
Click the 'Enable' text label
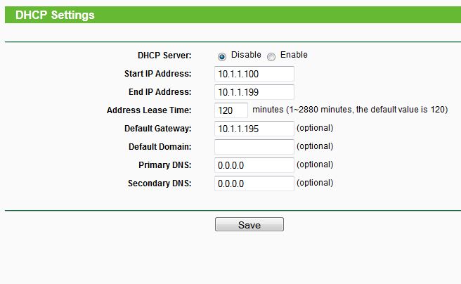click(294, 55)
